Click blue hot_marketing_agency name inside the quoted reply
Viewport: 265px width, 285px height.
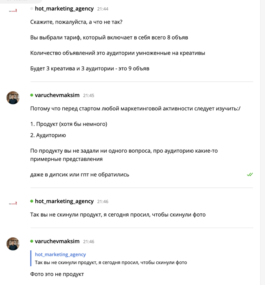coord(60,254)
